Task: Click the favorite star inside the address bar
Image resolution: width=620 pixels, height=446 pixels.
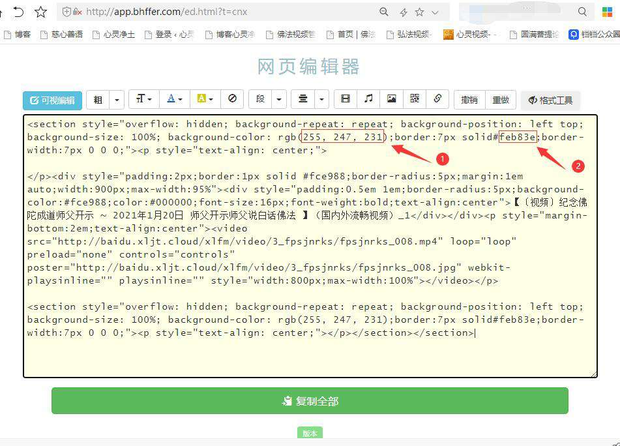Action: 420,12
